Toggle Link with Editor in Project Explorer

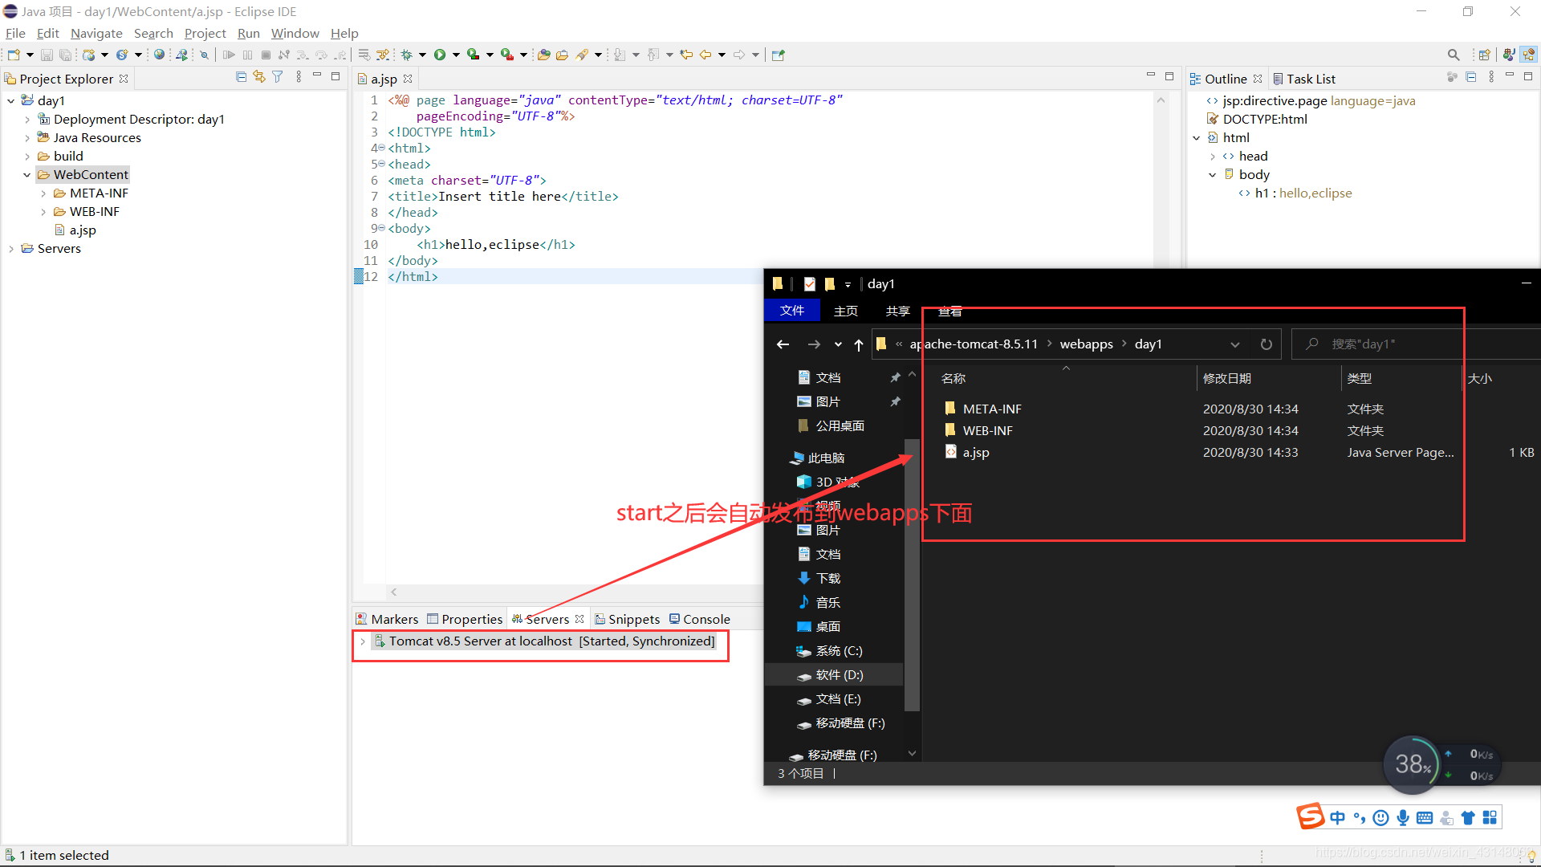(x=259, y=77)
